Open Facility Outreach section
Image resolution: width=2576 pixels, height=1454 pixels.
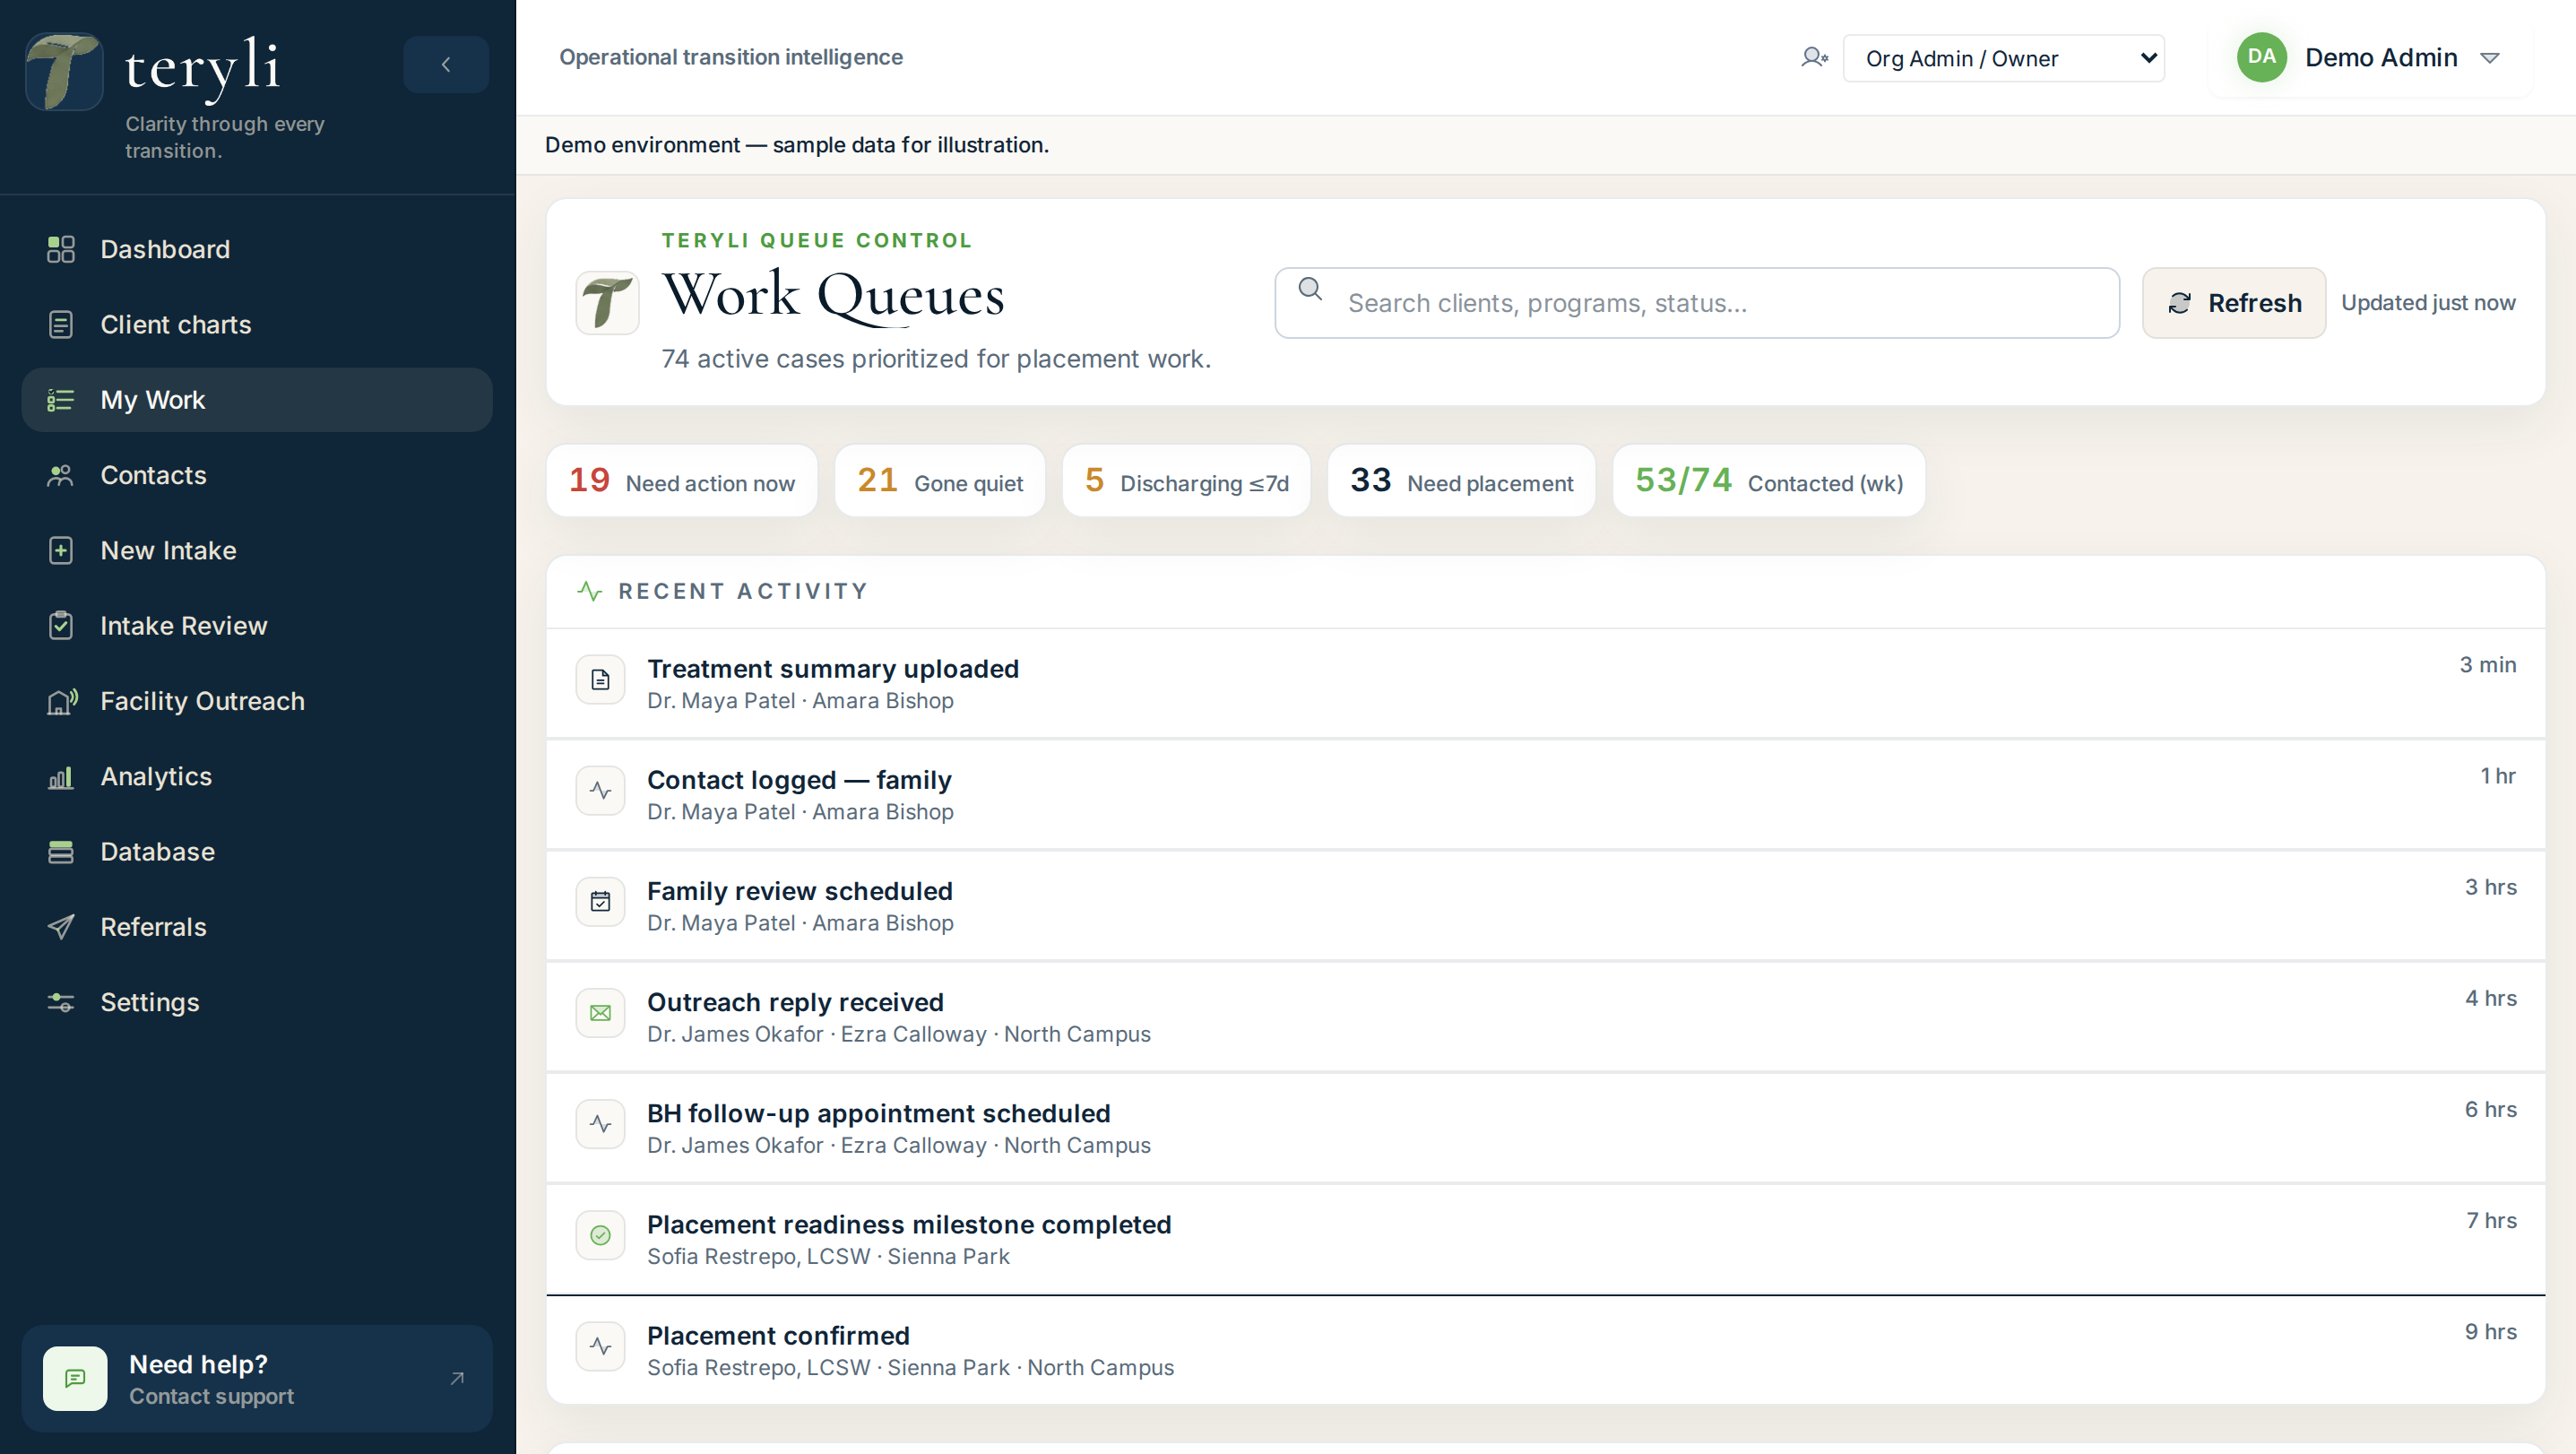coord(257,701)
